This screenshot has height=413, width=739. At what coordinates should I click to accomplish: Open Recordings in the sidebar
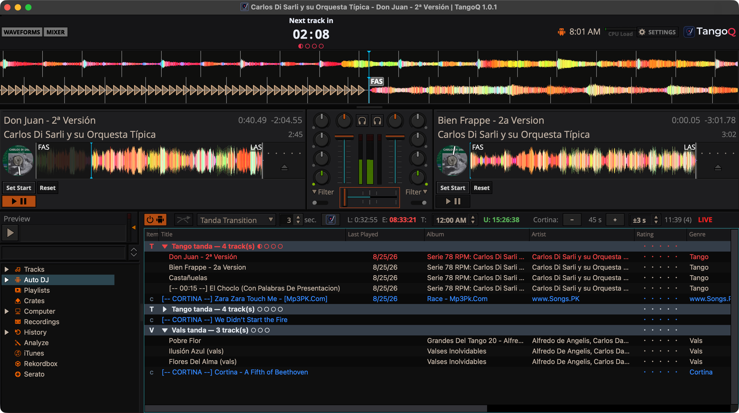pyautogui.click(x=42, y=322)
